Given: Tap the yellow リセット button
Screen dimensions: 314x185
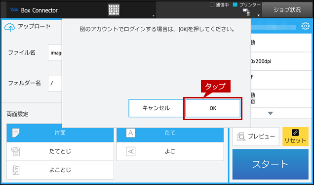Looking at the screenshot, I should pyautogui.click(x=295, y=137).
